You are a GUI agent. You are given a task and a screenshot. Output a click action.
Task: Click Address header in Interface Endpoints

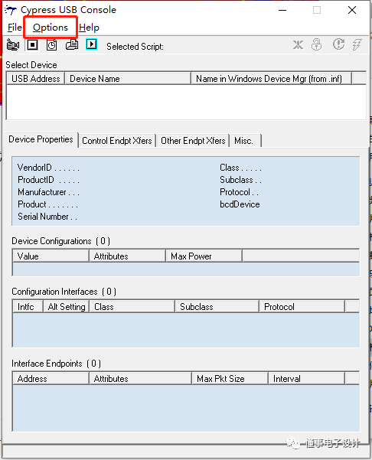point(51,378)
